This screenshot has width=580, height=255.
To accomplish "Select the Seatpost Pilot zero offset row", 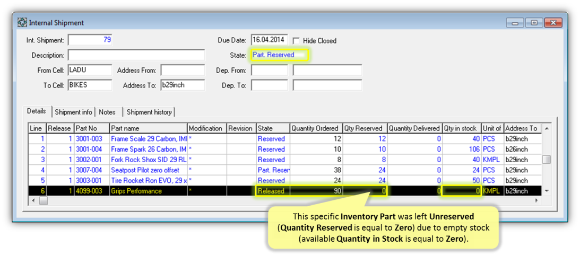I will tap(285, 170).
